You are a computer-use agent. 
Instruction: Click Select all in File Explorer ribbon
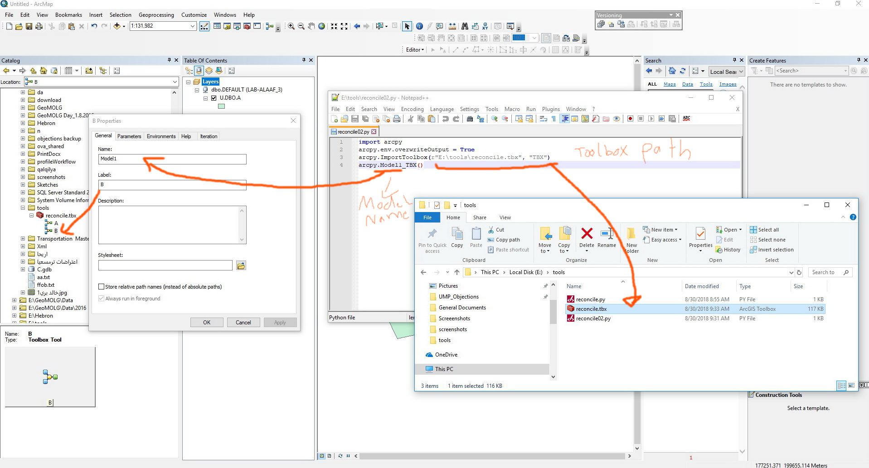pyautogui.click(x=764, y=230)
